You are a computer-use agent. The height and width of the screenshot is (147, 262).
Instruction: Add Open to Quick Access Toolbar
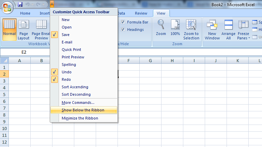84,27
